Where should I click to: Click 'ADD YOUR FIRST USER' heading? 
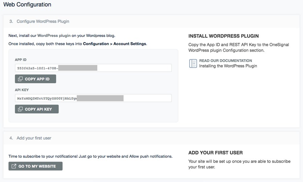(215, 153)
